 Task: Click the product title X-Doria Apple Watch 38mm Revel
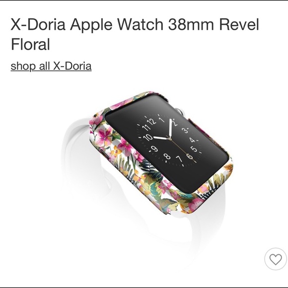click(x=135, y=24)
